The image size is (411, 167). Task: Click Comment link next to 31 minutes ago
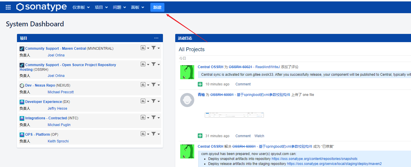tap(243, 136)
